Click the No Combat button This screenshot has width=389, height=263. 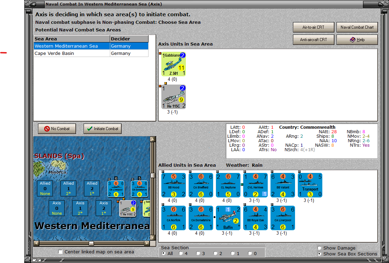tap(57, 129)
